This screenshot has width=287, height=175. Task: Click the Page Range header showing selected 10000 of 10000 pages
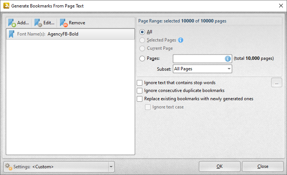point(182,21)
